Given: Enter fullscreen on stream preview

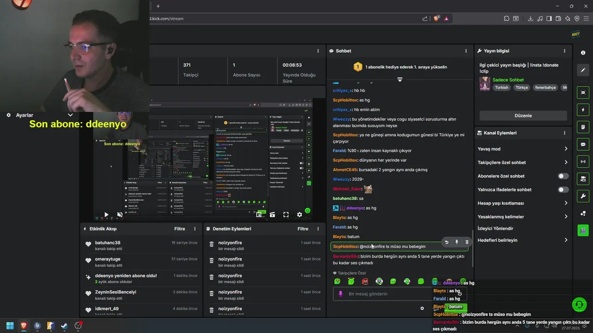Looking at the screenshot, I should [x=286, y=215].
